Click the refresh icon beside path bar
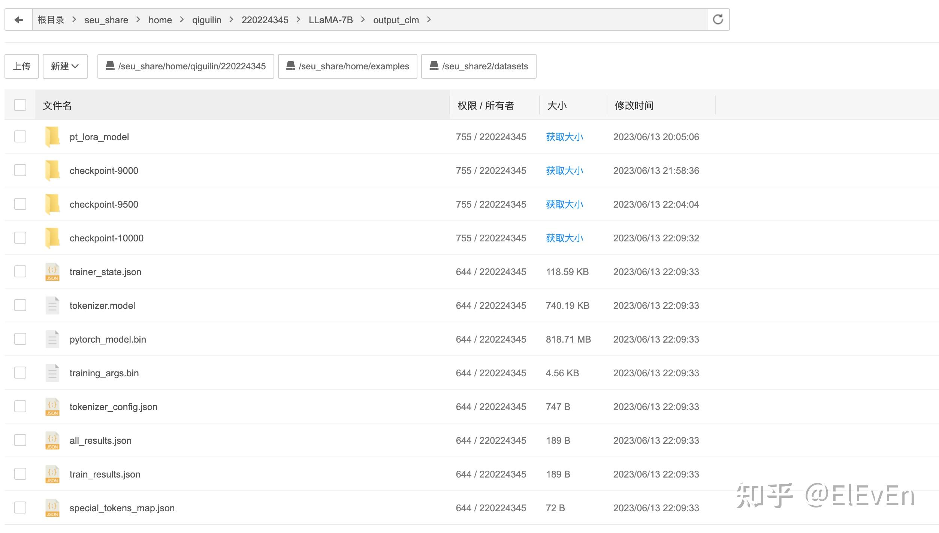 [718, 19]
